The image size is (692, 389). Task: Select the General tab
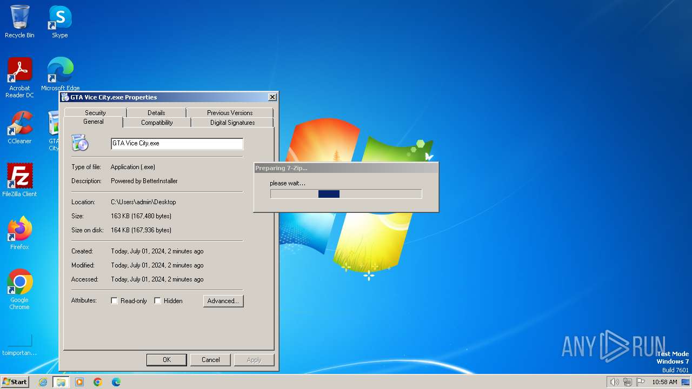pos(94,122)
